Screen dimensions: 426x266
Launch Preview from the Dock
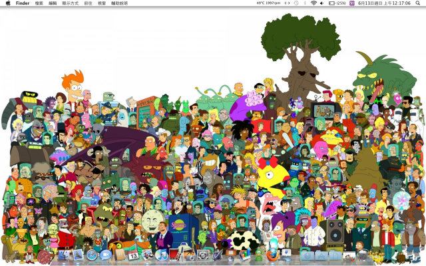148,255
